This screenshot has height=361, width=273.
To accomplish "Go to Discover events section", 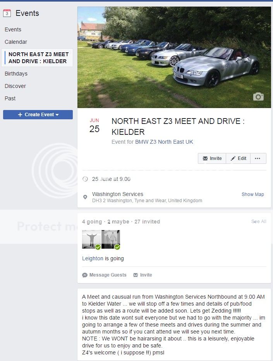I will click(15, 86).
